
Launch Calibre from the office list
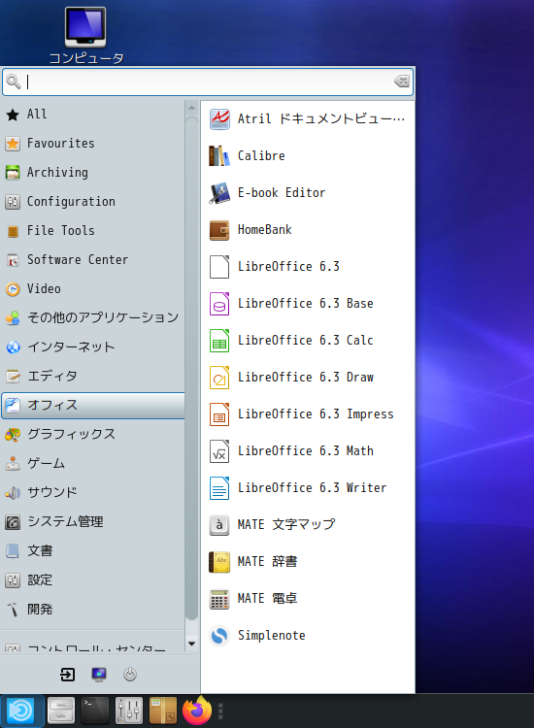(x=308, y=156)
